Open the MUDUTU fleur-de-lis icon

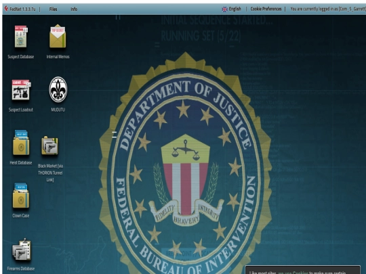[x=58, y=89]
